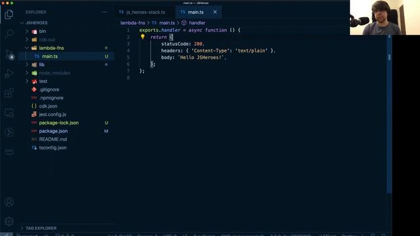Click the return keyword on line 2
The height and width of the screenshot is (236, 420).
pyautogui.click(x=158, y=37)
